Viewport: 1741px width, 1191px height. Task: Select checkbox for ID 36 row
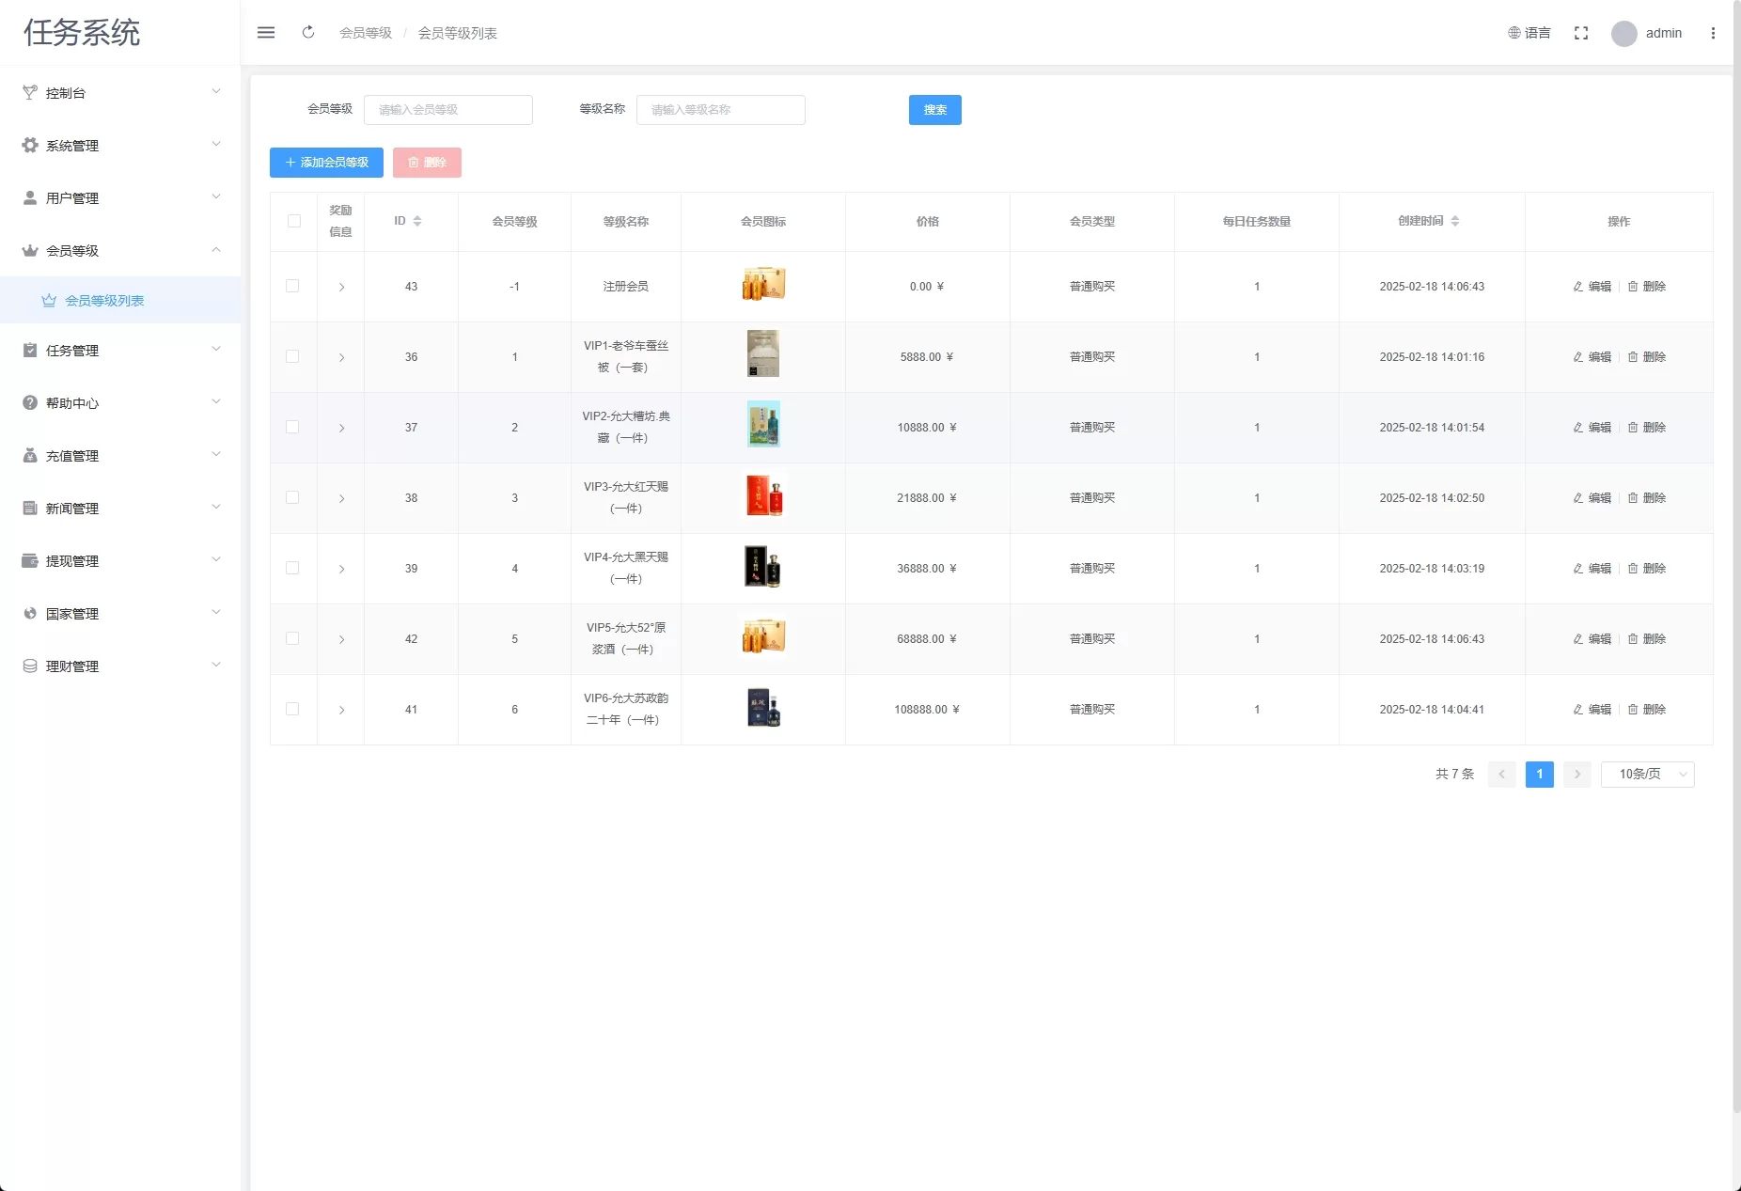(x=292, y=357)
